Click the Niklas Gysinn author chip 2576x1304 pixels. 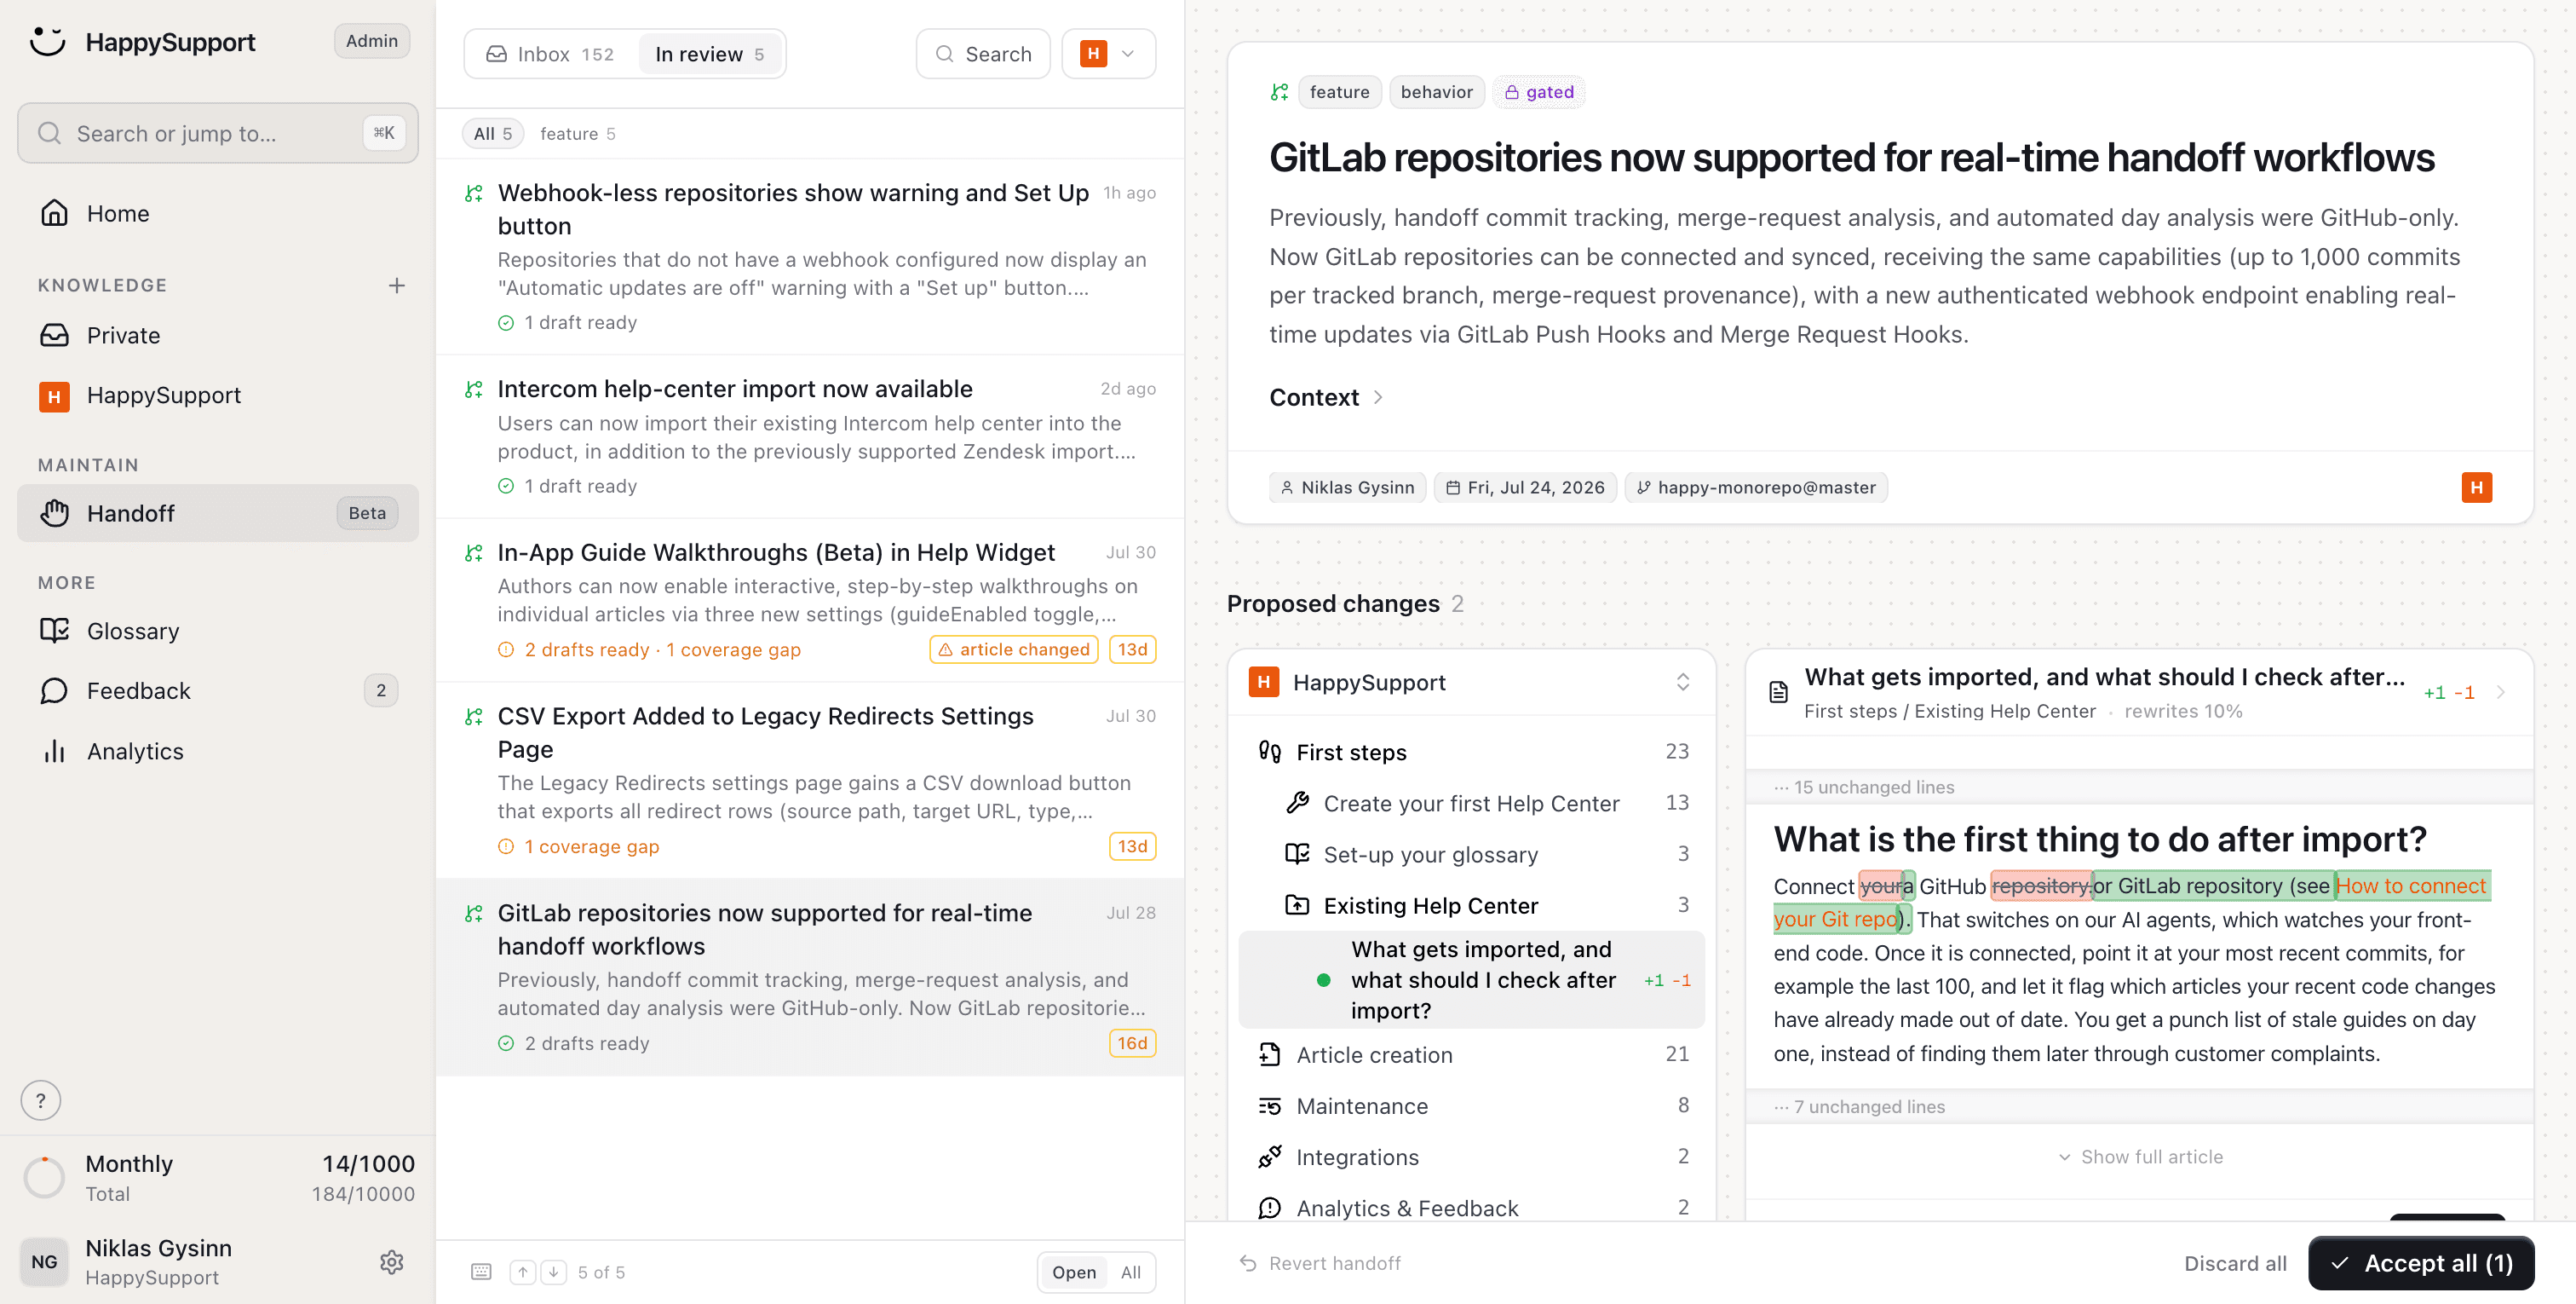(x=1347, y=488)
